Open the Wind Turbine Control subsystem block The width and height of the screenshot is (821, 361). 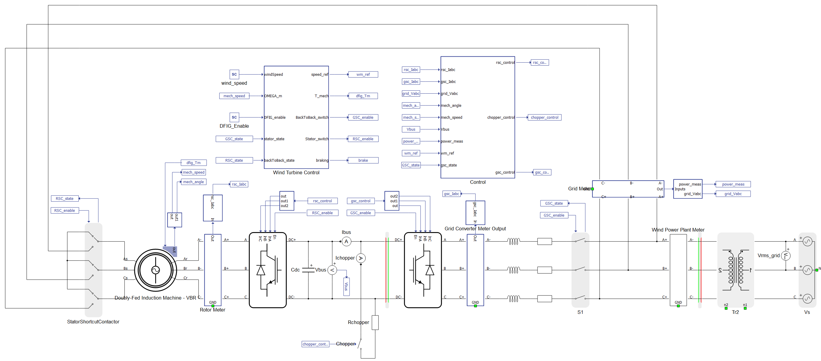click(296, 117)
